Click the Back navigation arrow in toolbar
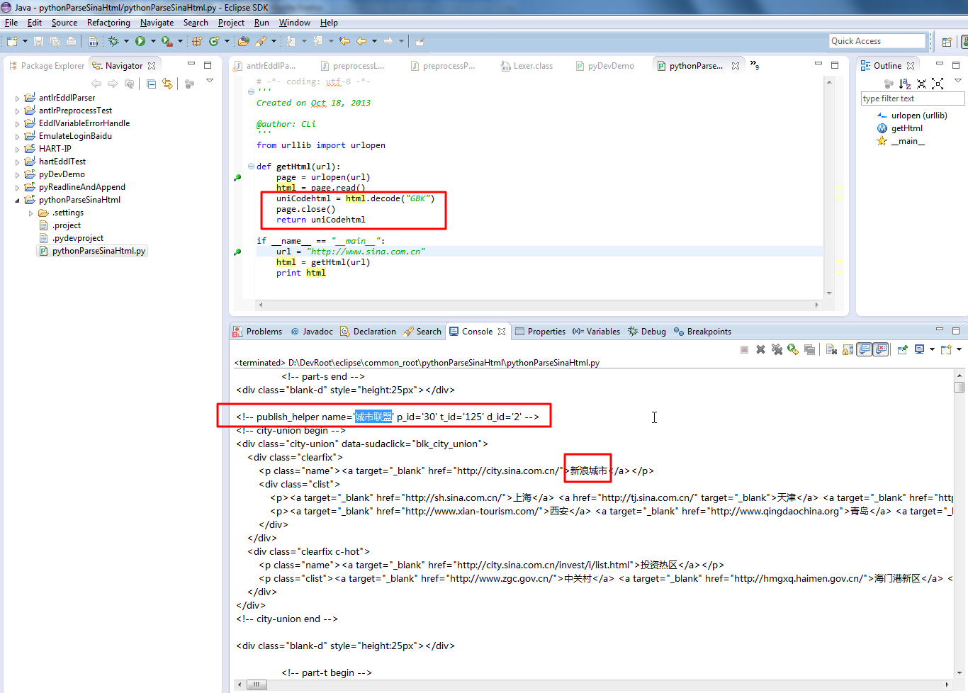968x693 pixels. (x=361, y=41)
